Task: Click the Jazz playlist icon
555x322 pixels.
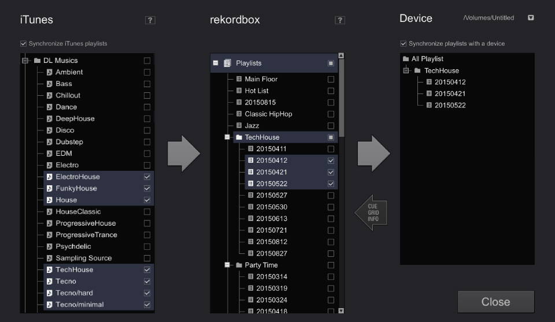Action: coord(239,125)
